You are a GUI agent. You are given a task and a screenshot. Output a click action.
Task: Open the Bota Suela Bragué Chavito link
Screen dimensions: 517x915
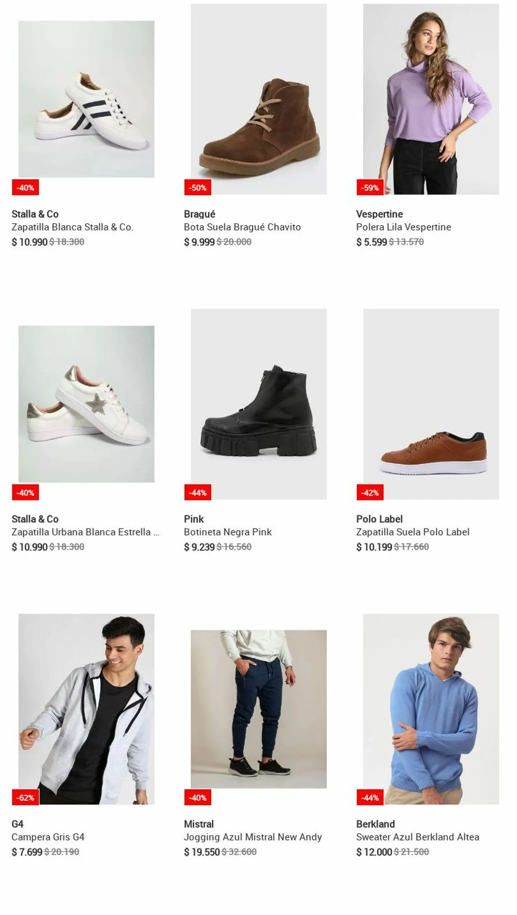pos(242,227)
